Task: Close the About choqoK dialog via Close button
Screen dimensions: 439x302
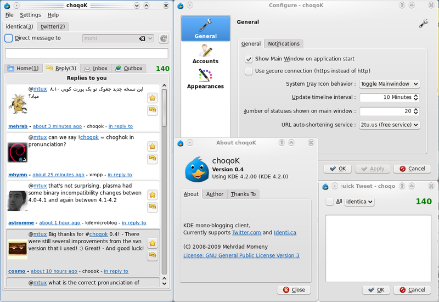Action: pyautogui.click(x=294, y=290)
